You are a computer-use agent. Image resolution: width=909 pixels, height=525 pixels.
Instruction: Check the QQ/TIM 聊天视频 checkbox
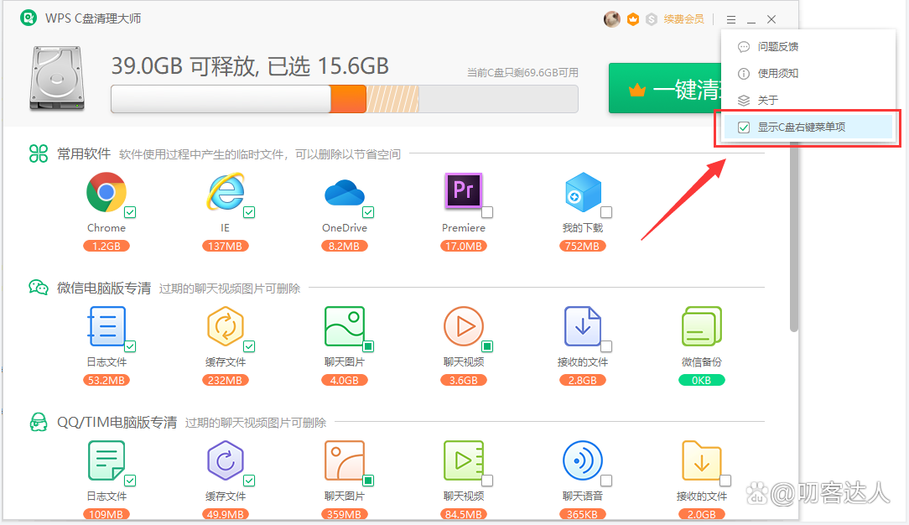pos(487,481)
